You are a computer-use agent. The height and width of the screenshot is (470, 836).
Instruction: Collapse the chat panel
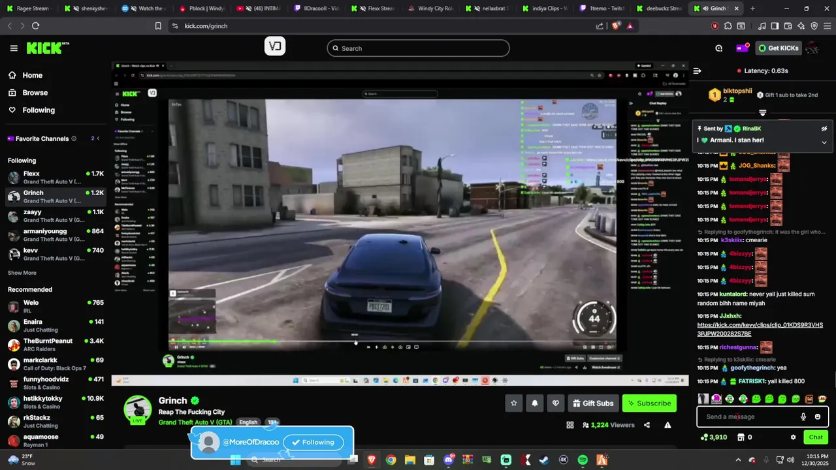(697, 70)
